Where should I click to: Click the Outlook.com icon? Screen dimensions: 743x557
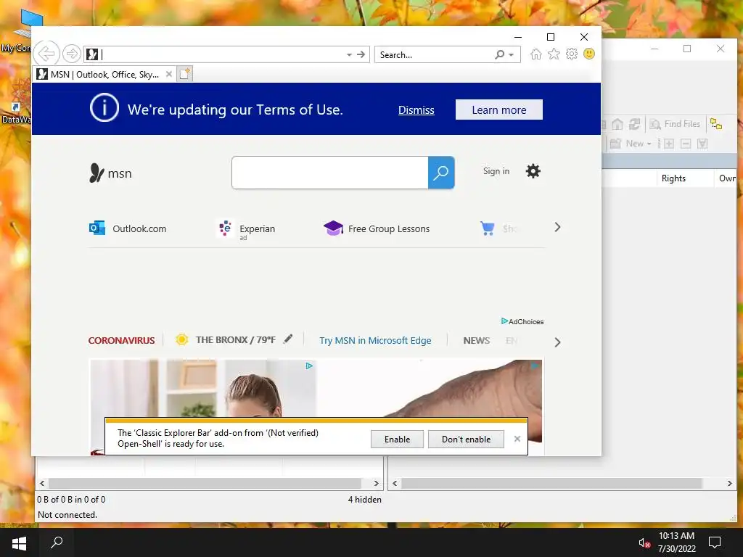(x=97, y=228)
